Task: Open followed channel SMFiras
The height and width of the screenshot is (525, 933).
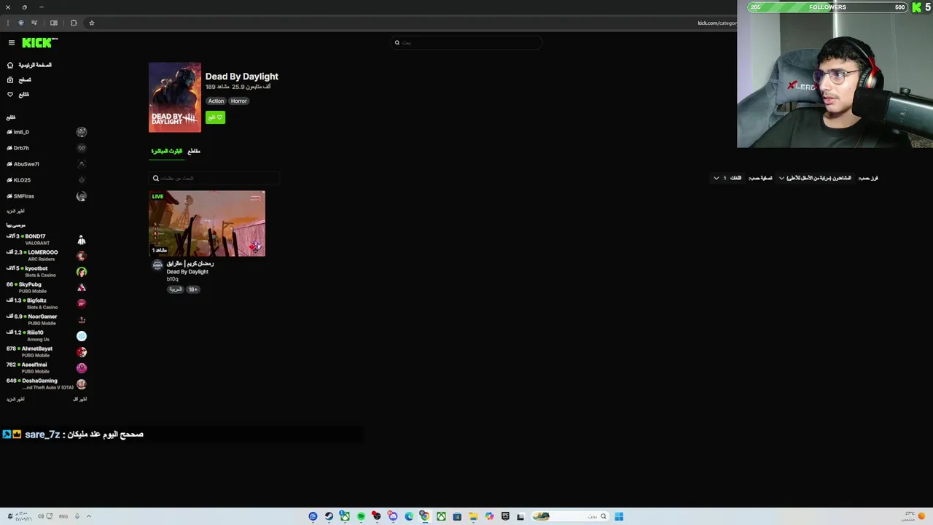Action: [47, 196]
